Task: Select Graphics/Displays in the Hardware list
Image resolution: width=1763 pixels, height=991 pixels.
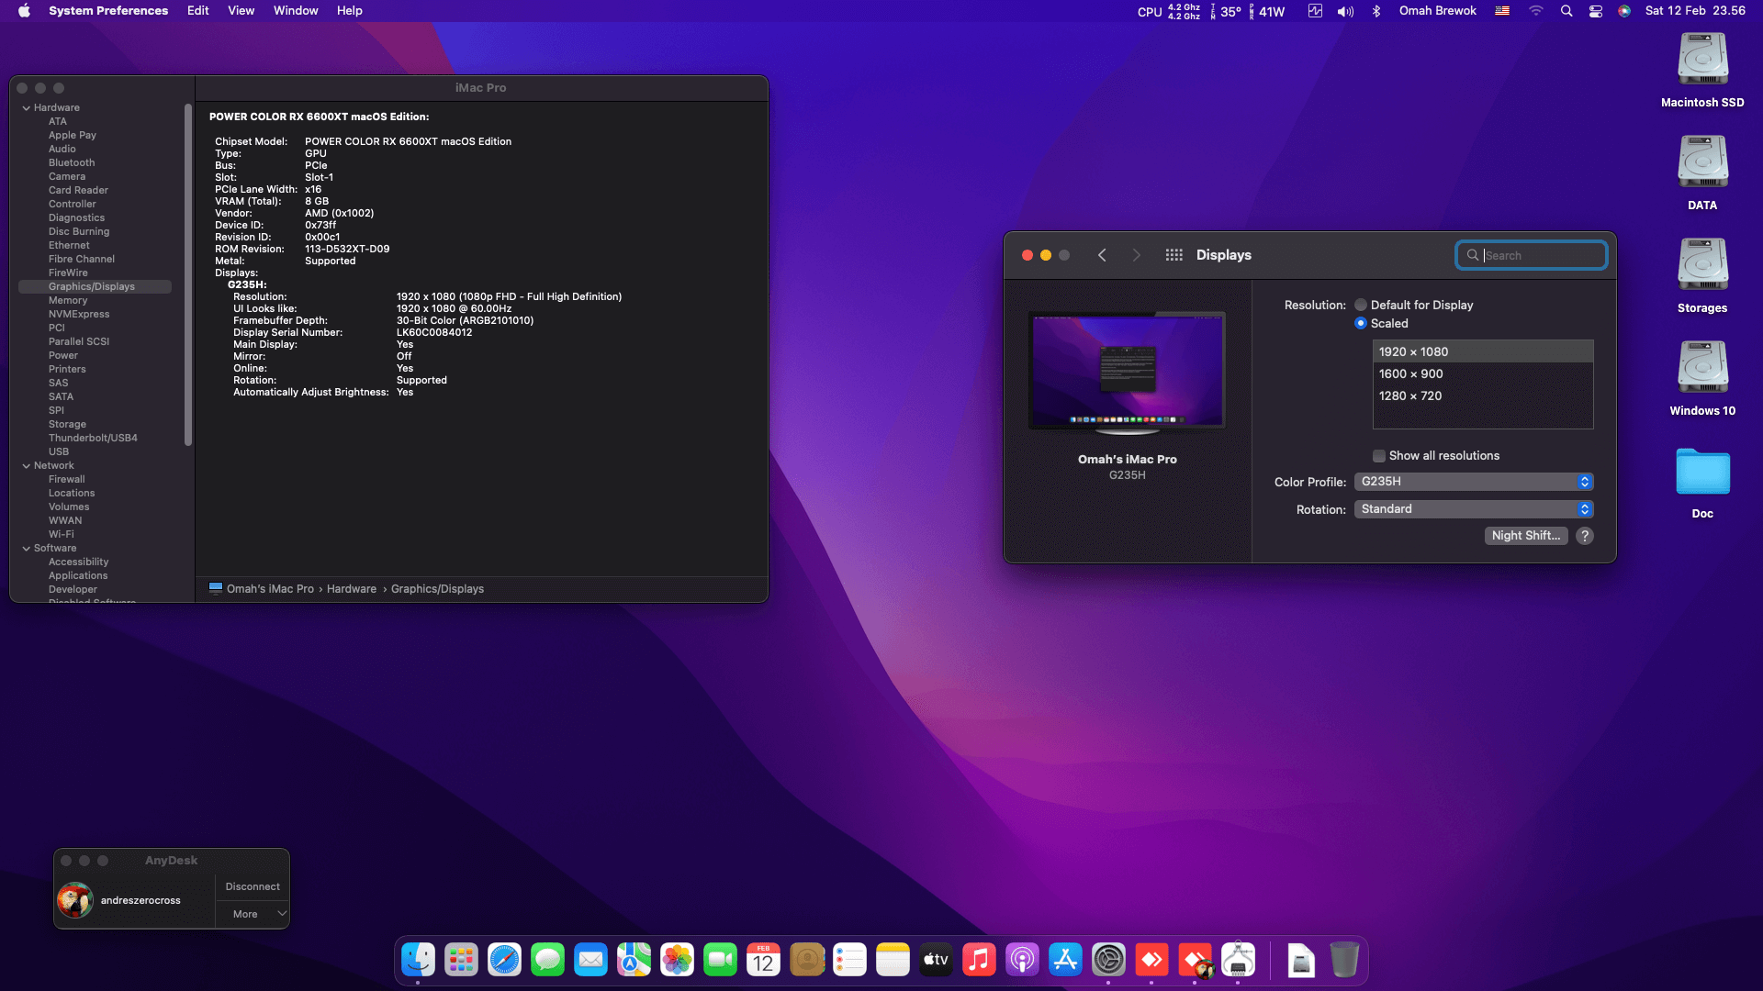Action: coord(95,287)
